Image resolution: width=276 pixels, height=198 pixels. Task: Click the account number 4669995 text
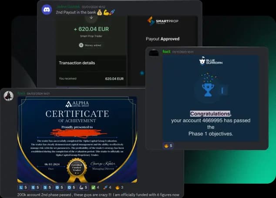tap(213, 121)
